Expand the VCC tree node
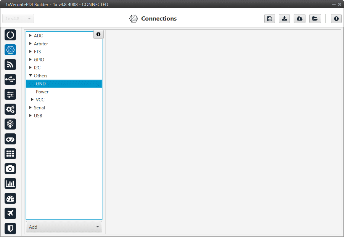The height and width of the screenshot is (237, 344). click(32, 99)
